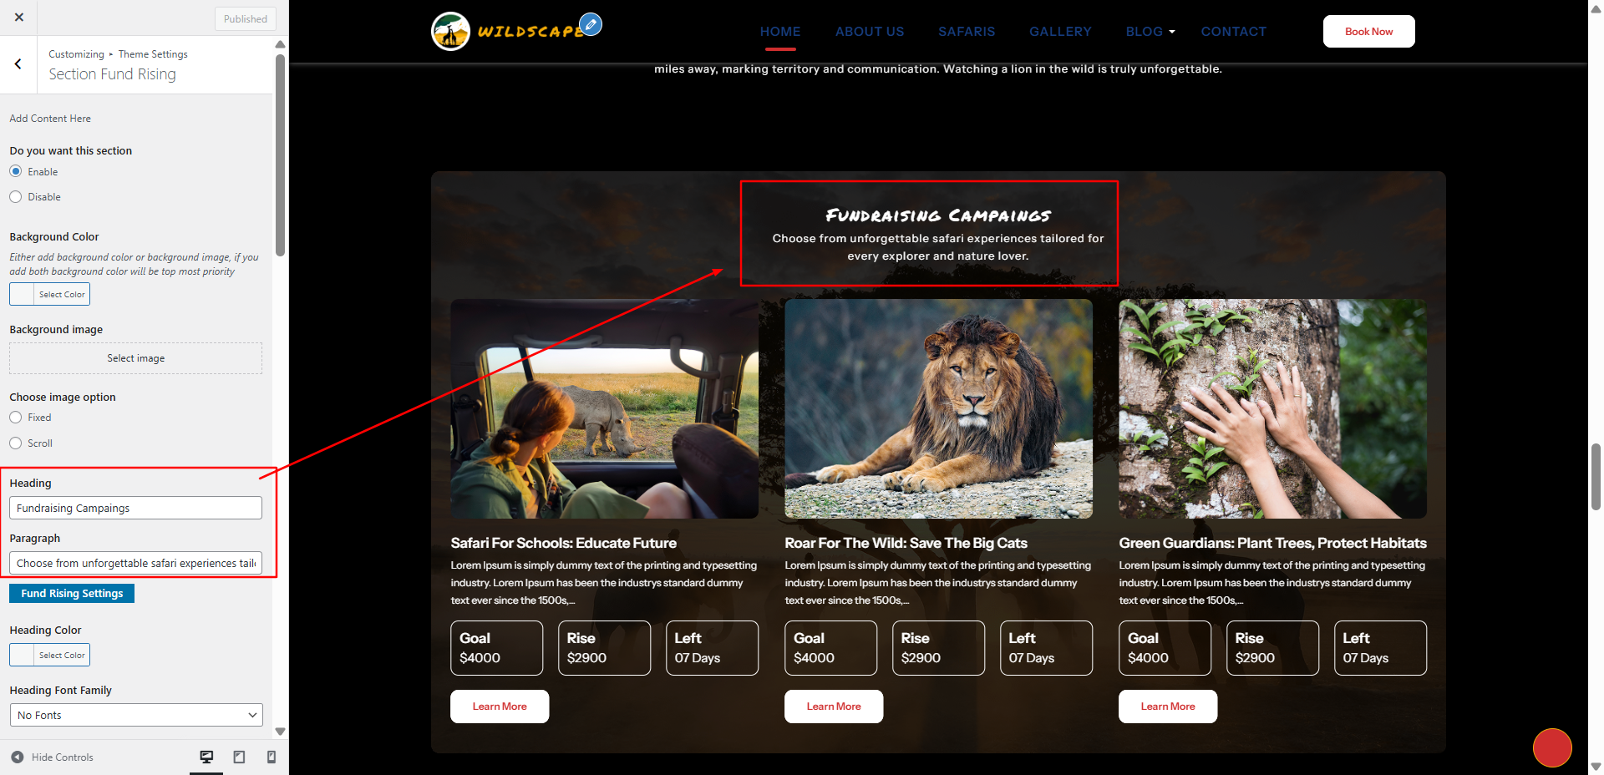The height and width of the screenshot is (775, 1604).
Task: Expand the Blog menu dropdown arrow
Action: [x=1172, y=32]
